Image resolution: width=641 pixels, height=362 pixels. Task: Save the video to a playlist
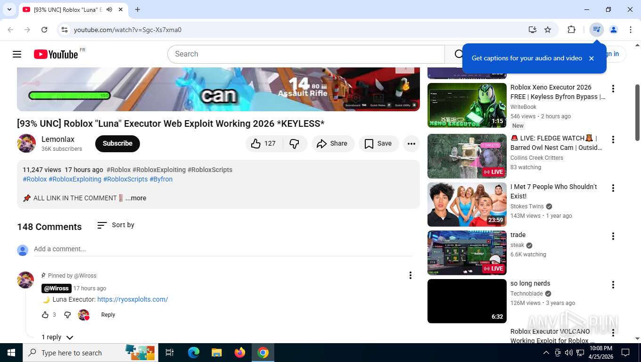(378, 144)
